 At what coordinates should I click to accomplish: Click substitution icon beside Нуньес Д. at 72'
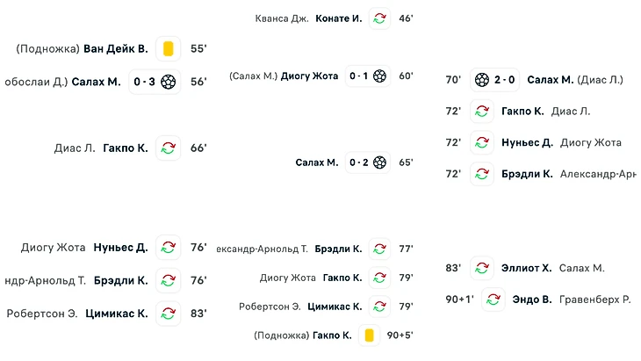(481, 142)
